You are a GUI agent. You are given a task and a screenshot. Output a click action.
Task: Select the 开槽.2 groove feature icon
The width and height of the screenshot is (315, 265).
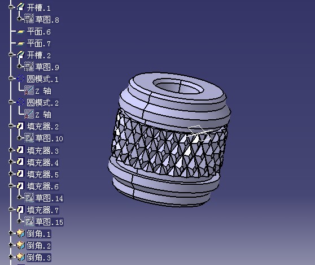20,55
